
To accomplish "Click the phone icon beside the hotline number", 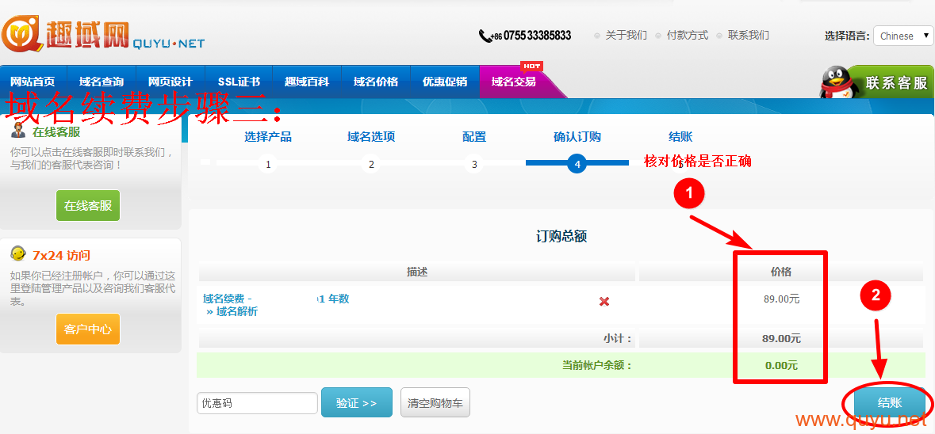I will tap(485, 36).
